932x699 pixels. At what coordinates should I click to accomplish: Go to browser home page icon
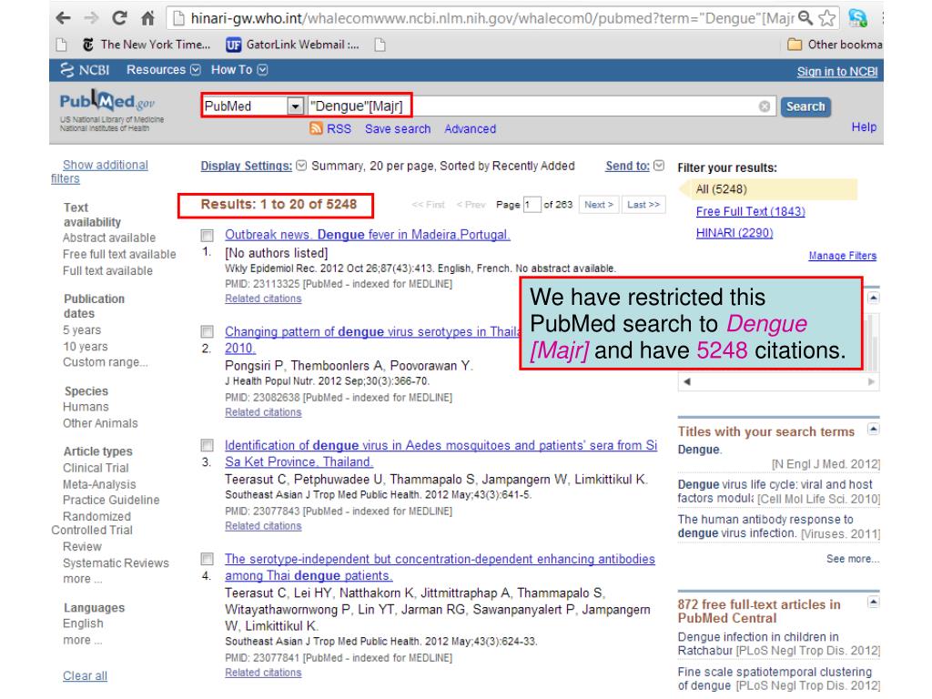148,18
